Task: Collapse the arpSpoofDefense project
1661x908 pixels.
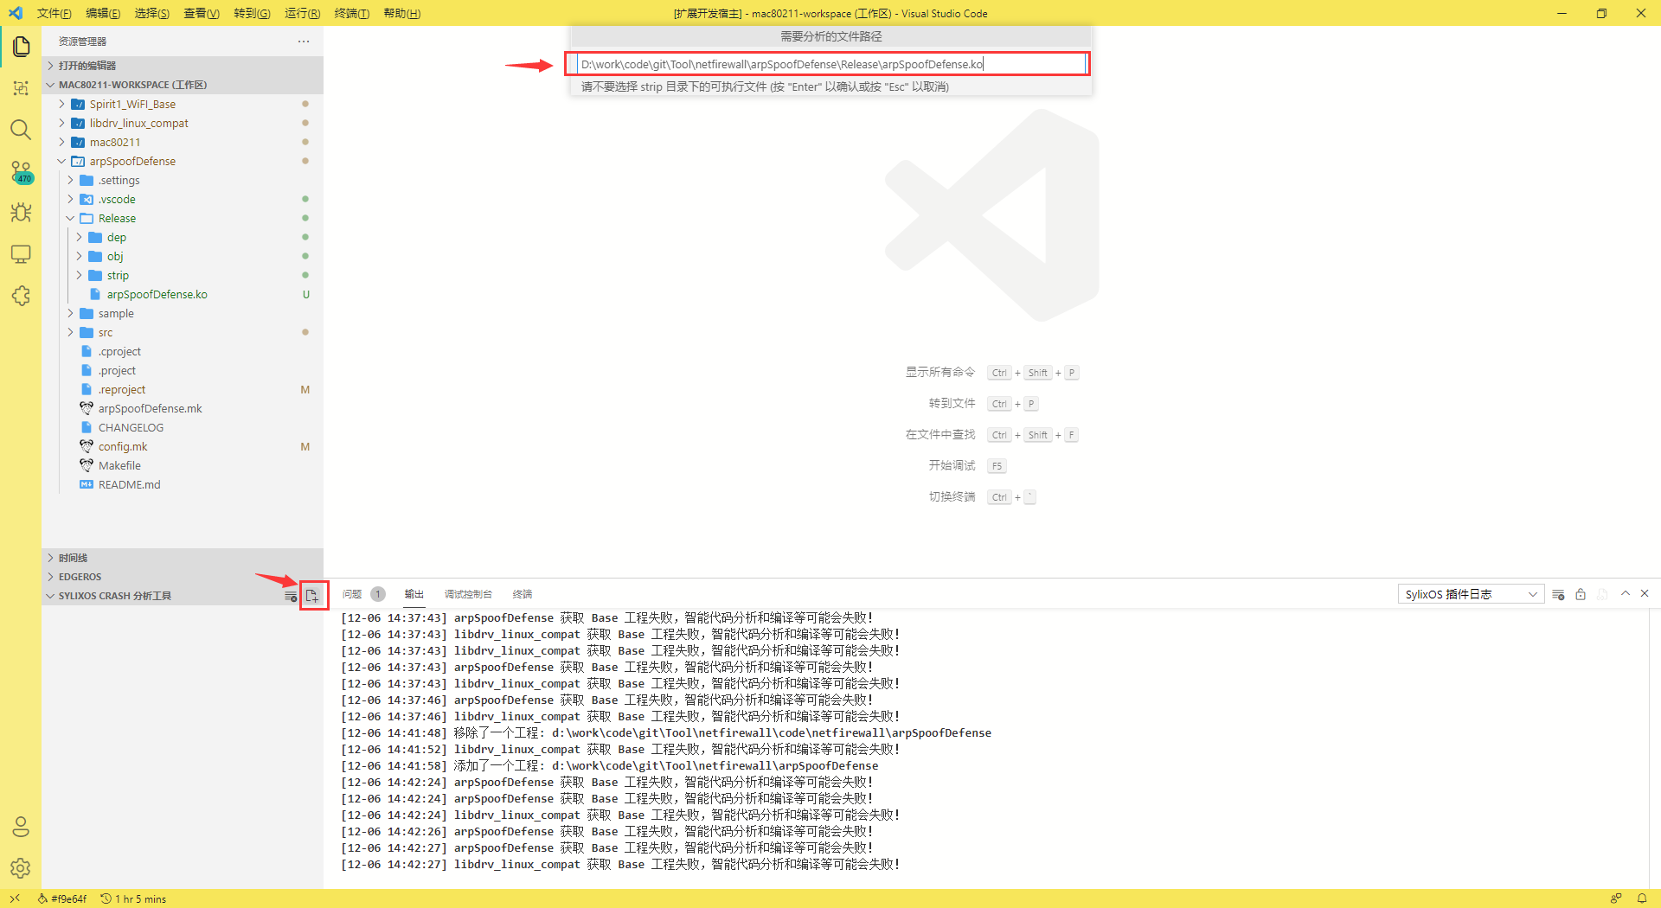Action: [183, 161]
